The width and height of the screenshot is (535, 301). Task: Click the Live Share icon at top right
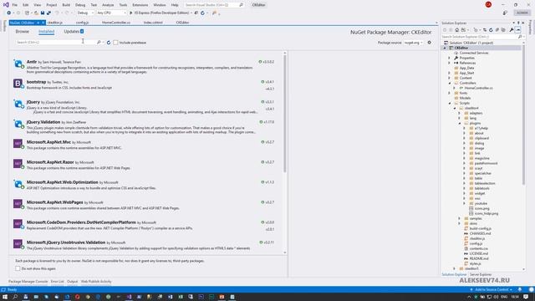(x=505, y=13)
